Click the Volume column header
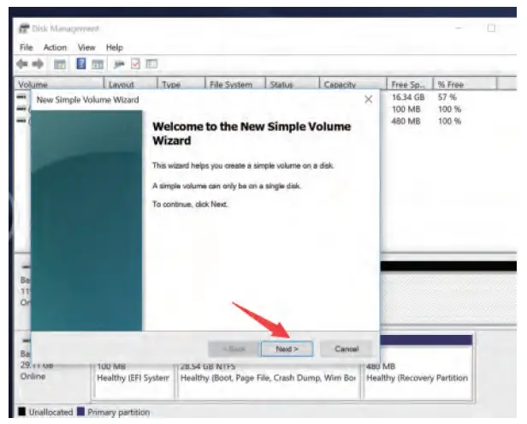Viewport: 527px width, 424px height. pyautogui.click(x=59, y=84)
